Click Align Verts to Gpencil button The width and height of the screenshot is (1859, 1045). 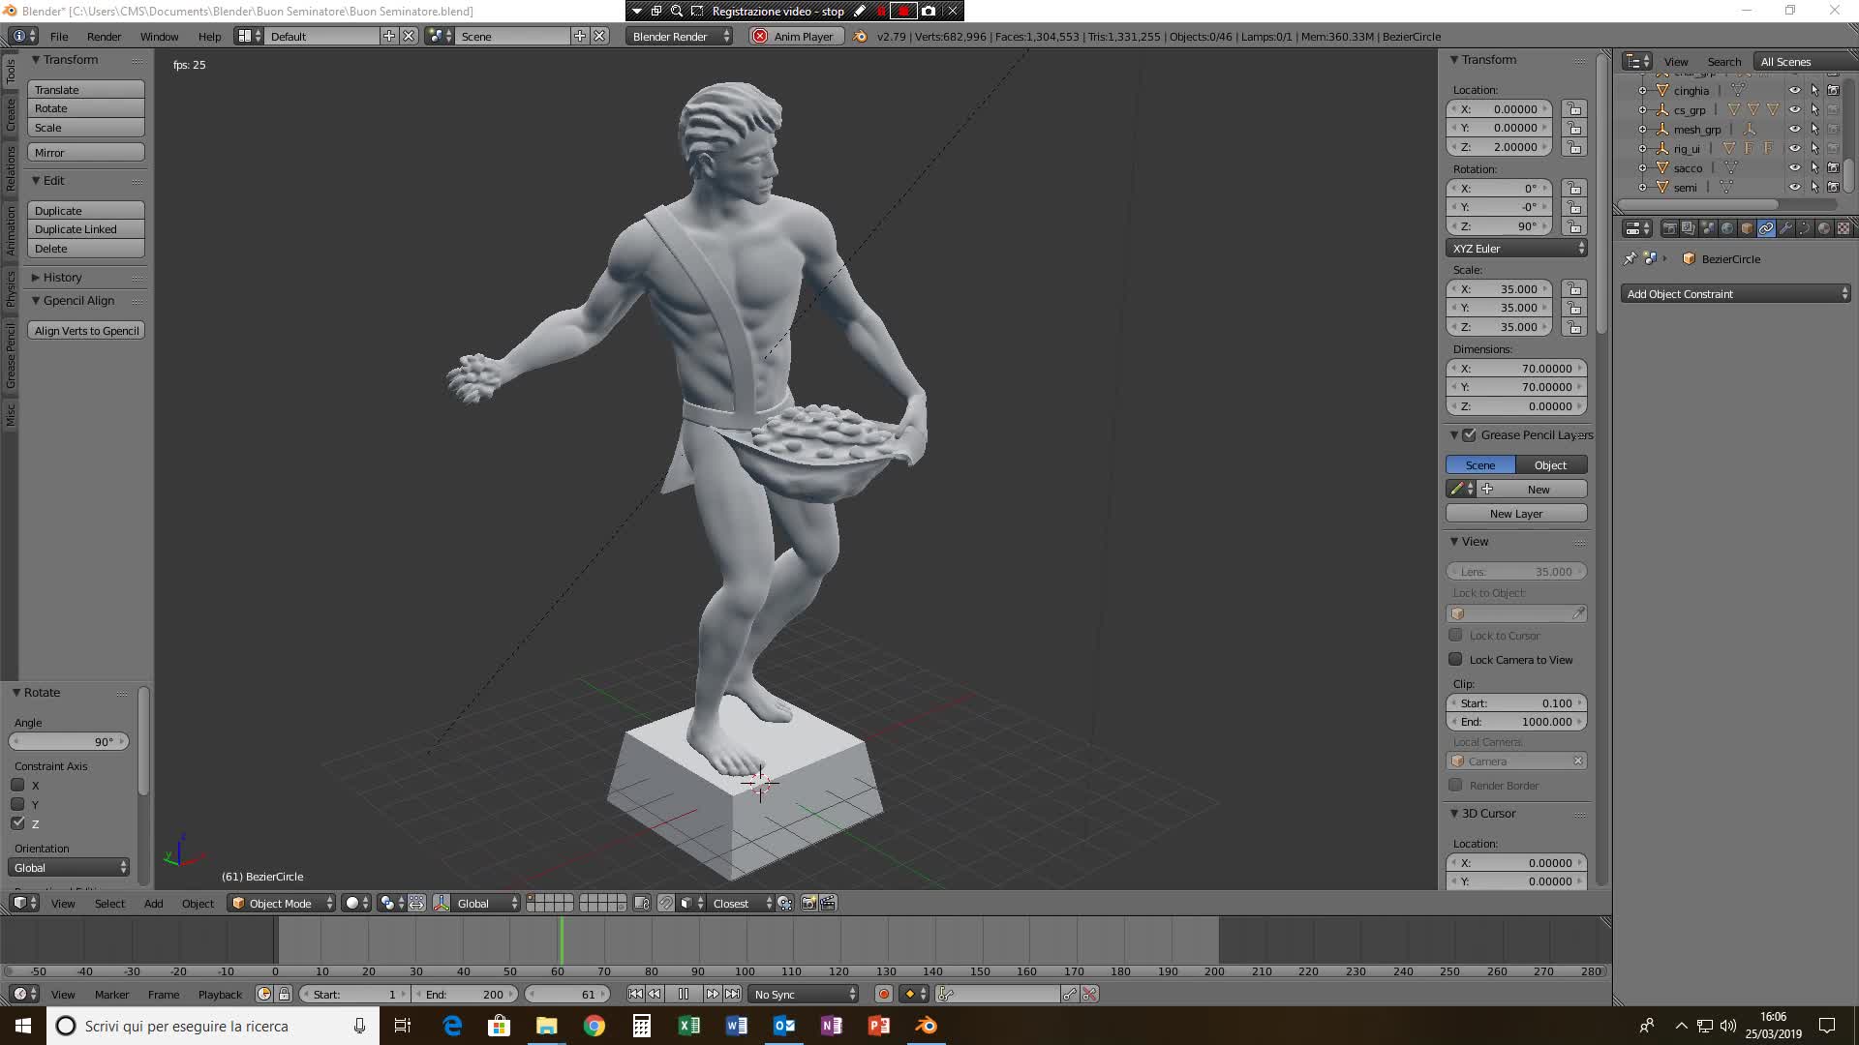pyautogui.click(x=86, y=331)
